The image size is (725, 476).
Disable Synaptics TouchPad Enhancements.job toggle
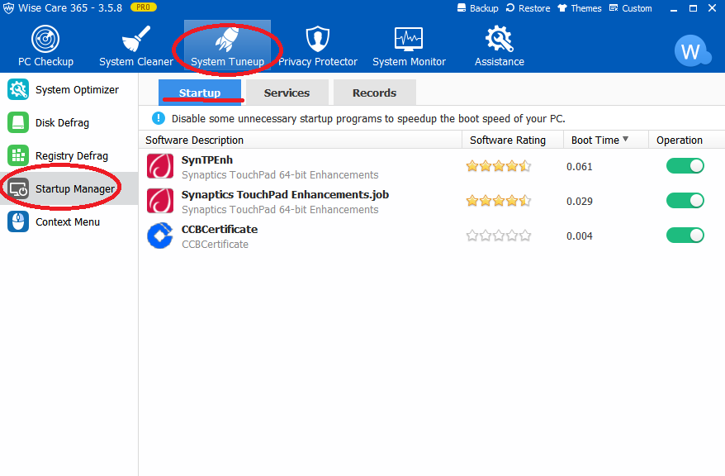[685, 201]
